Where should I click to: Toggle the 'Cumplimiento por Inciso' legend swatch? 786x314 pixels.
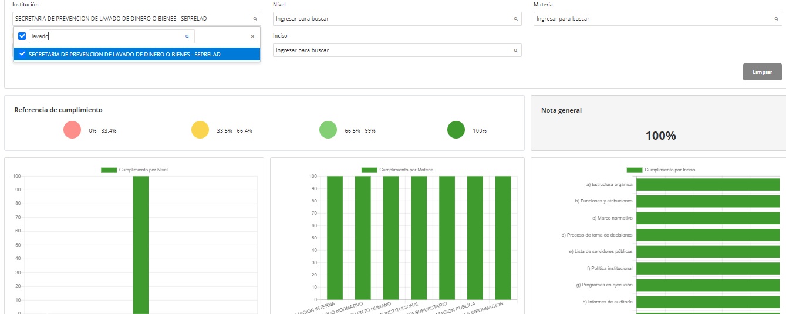point(635,170)
